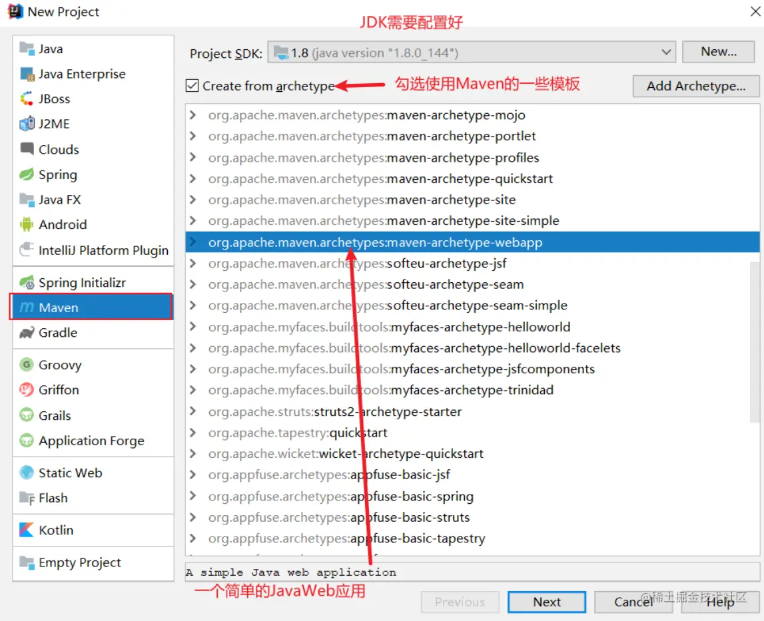Screen dimensions: 764x621
Task: Expand maven-archetype-quickstart entry
Action: pos(193,179)
